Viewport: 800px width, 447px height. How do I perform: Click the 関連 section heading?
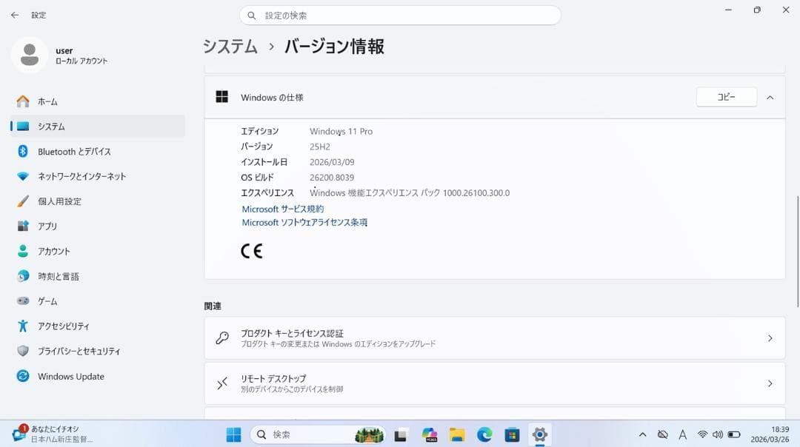click(213, 306)
